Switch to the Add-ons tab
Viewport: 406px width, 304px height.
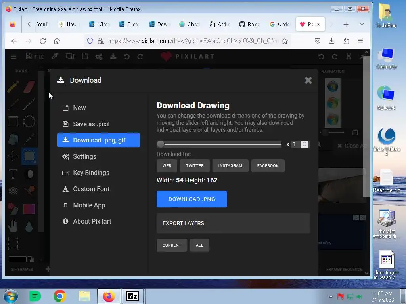tap(220, 24)
